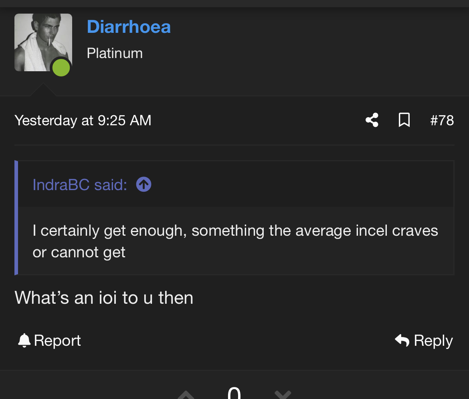Viewport: 469px width, 399px height.
Task: Expand the quoted text from IndraBC
Action: click(235, 241)
